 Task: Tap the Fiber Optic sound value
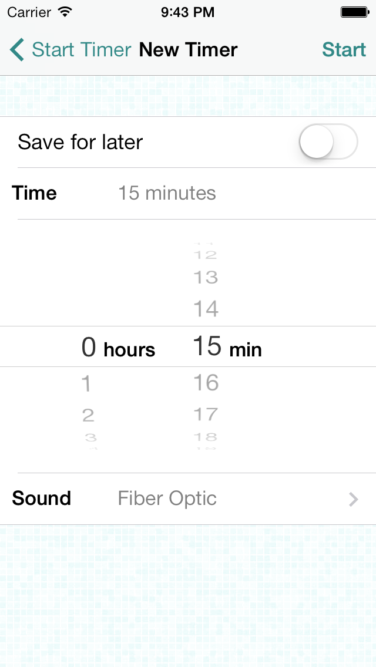pos(167,498)
